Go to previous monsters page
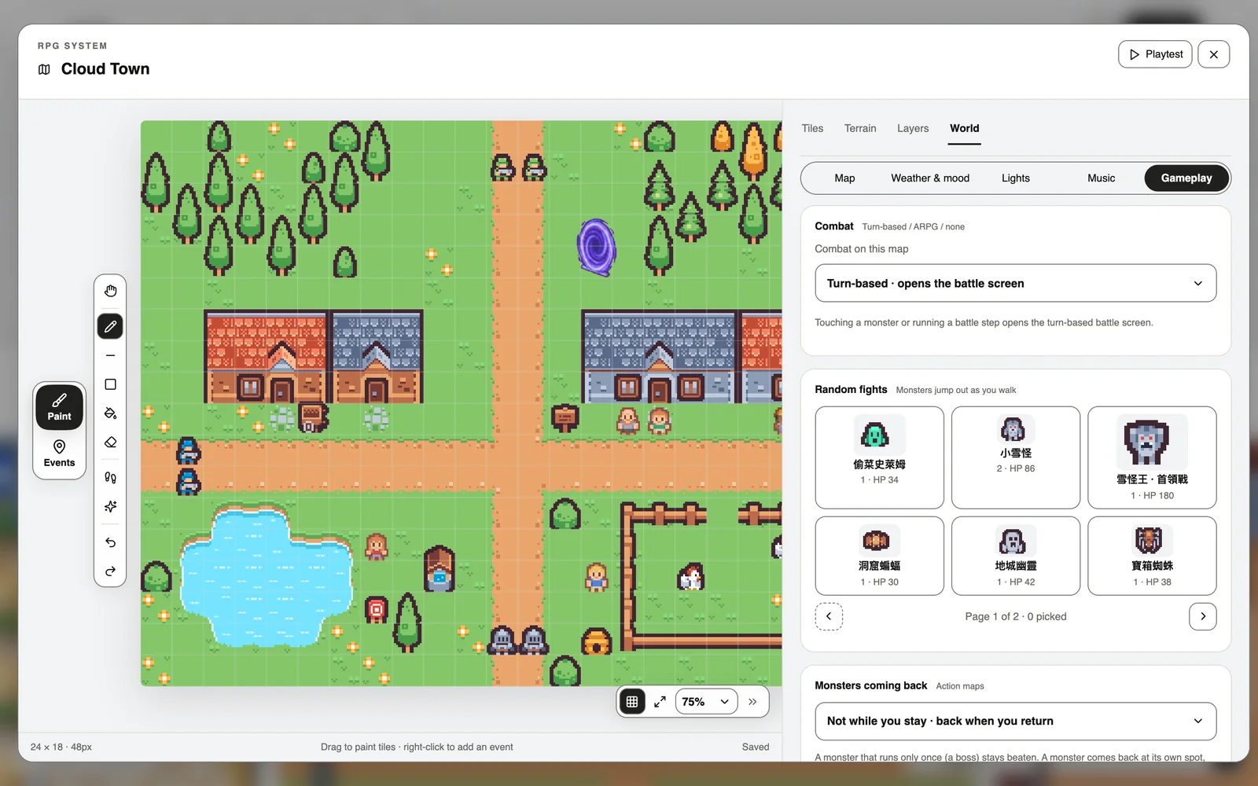Screen dimensions: 1258x786 829,616
